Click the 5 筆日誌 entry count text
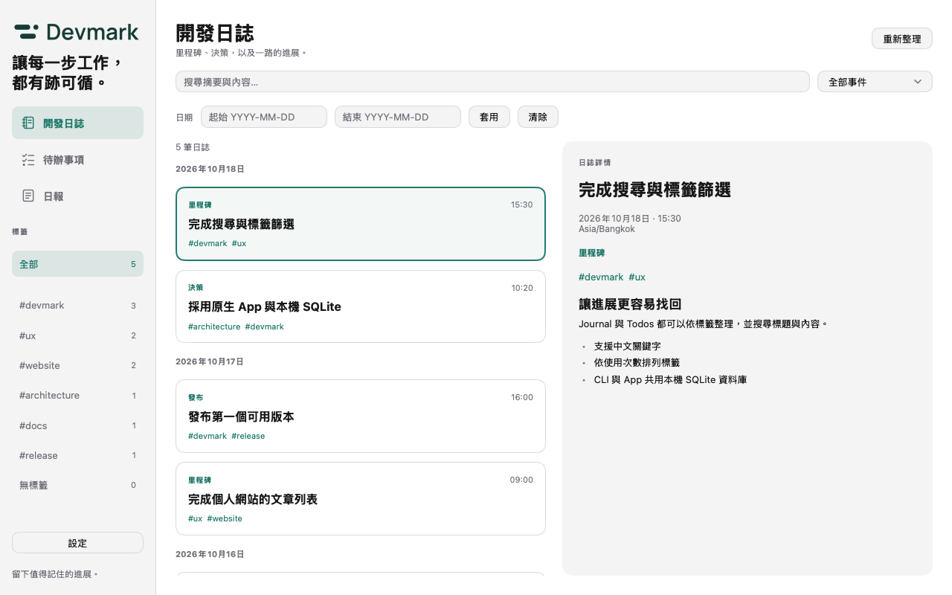 [x=193, y=147]
